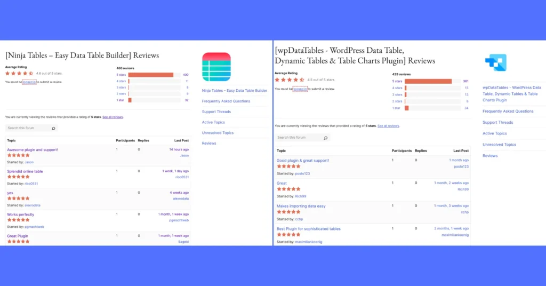Click the wpDataTables search forum field
The image size is (546, 286).
[302, 138]
